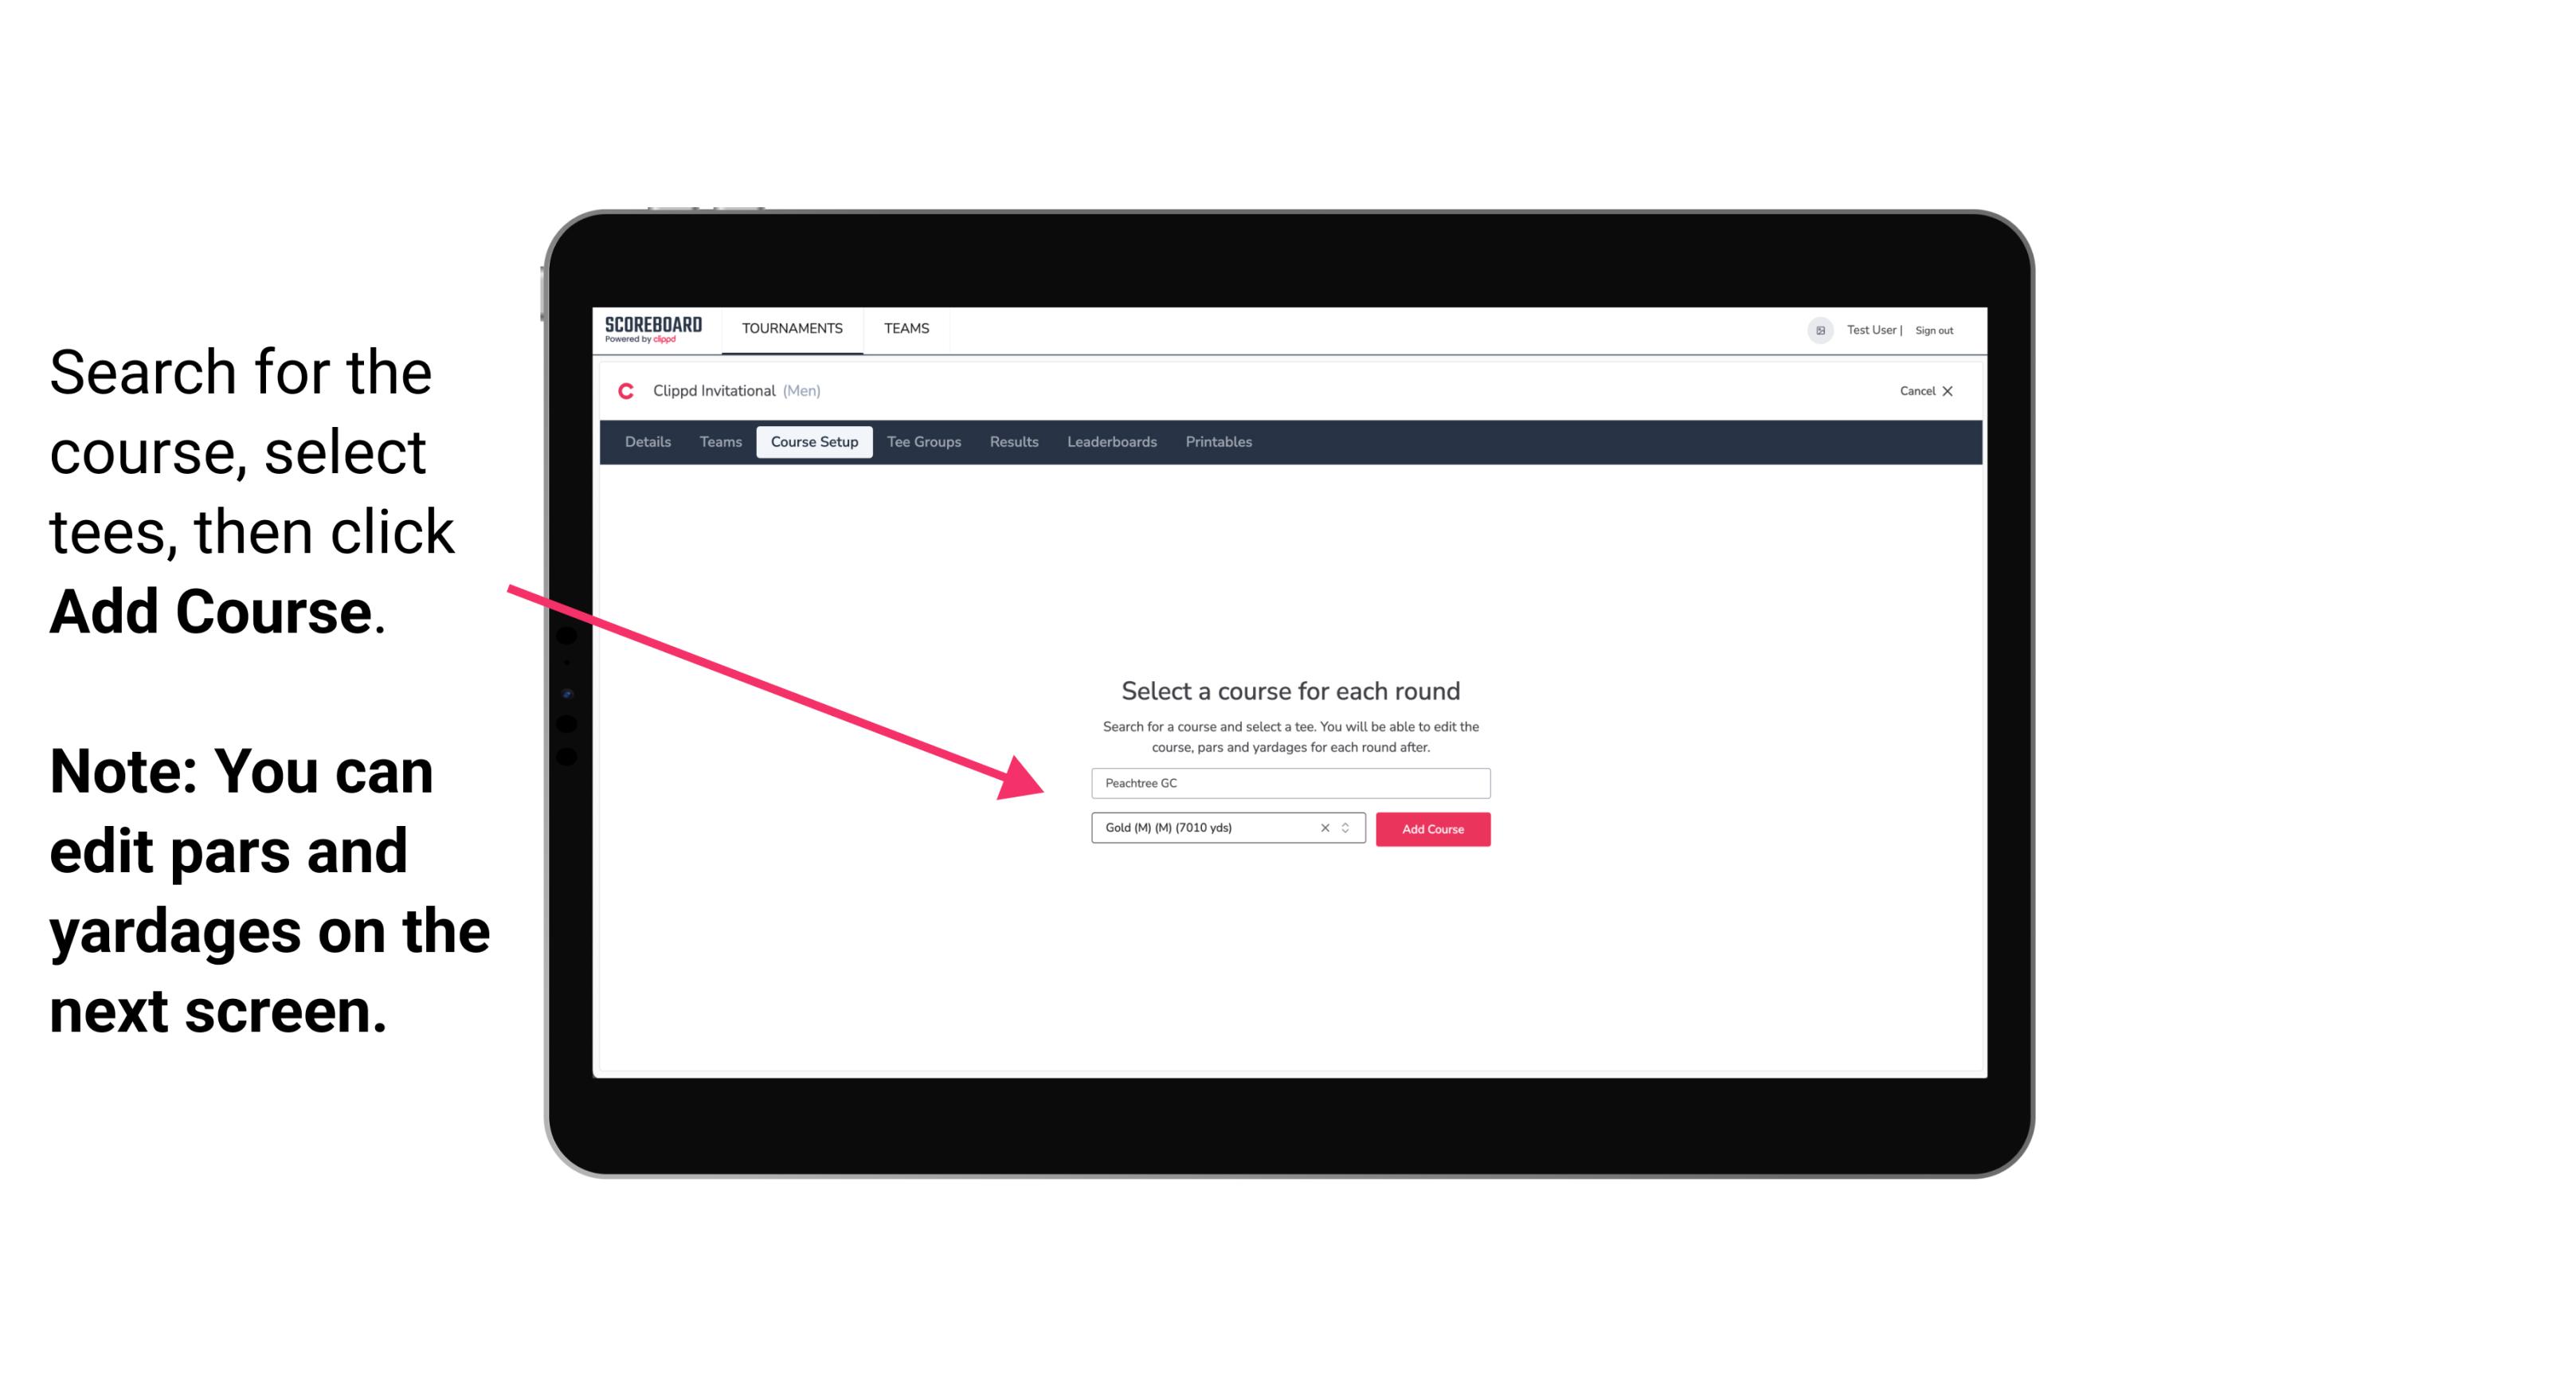Expand the tee selection dropdown
This screenshot has width=2576, height=1386.
(1348, 828)
